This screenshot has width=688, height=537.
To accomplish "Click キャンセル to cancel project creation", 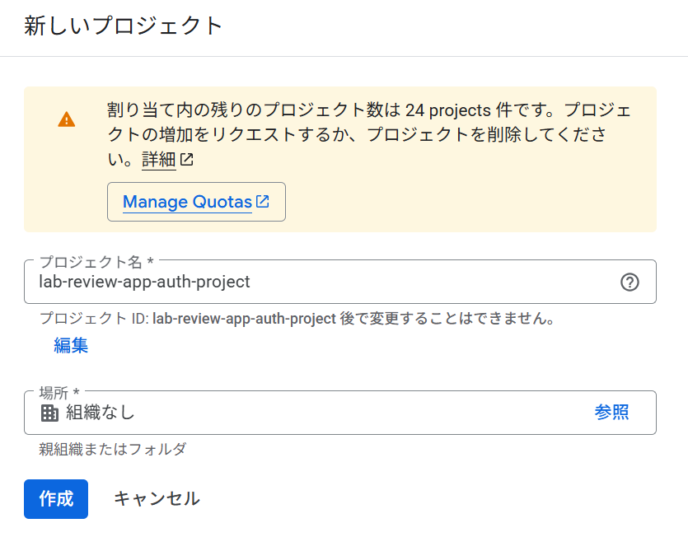I will click(x=157, y=499).
